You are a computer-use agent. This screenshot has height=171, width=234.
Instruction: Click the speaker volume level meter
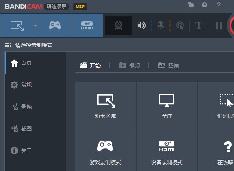click(151, 25)
